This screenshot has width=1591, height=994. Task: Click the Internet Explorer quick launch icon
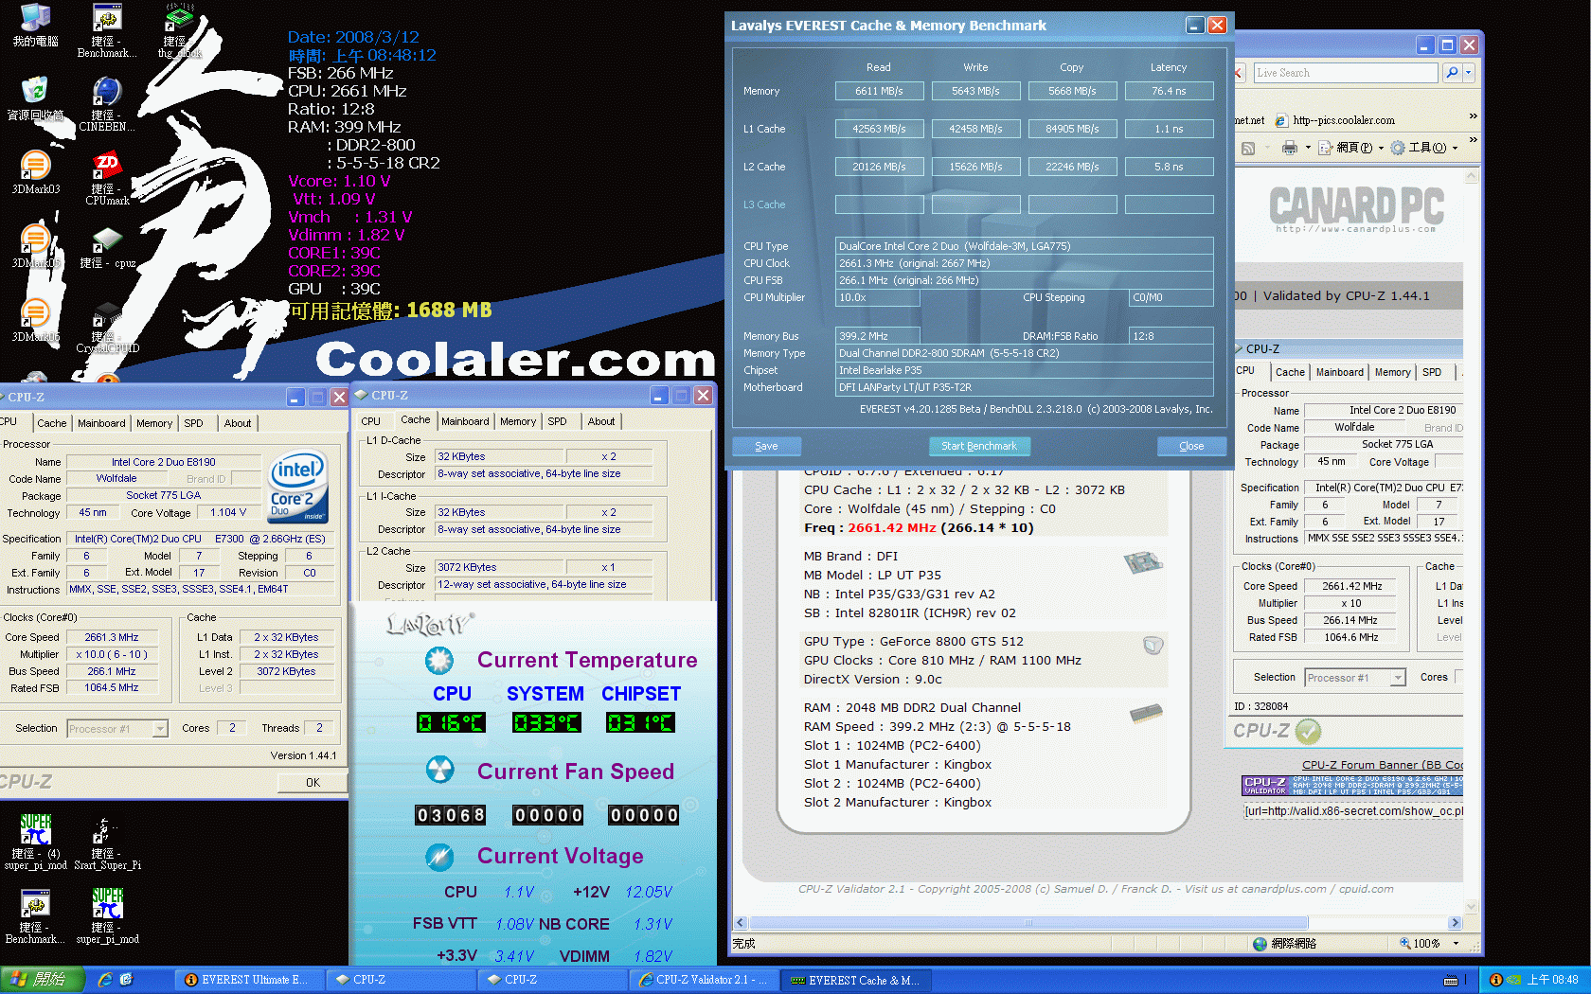click(105, 980)
